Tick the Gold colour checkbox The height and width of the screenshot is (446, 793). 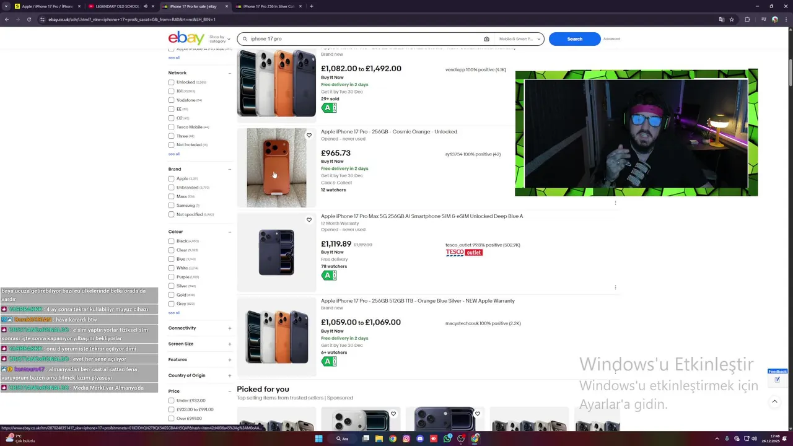[x=171, y=295]
